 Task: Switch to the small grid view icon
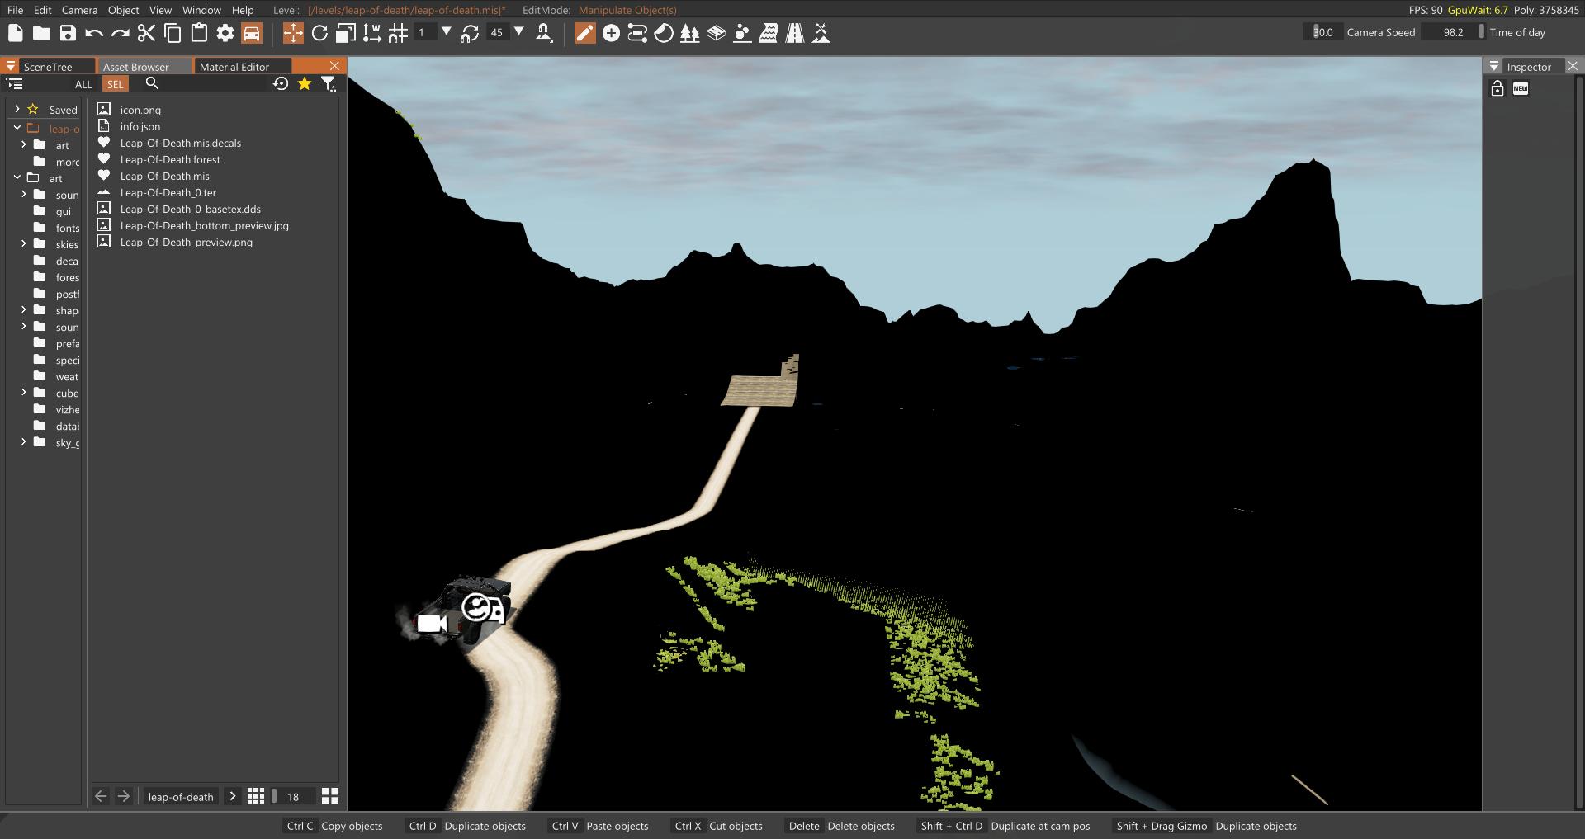pyautogui.click(x=256, y=796)
